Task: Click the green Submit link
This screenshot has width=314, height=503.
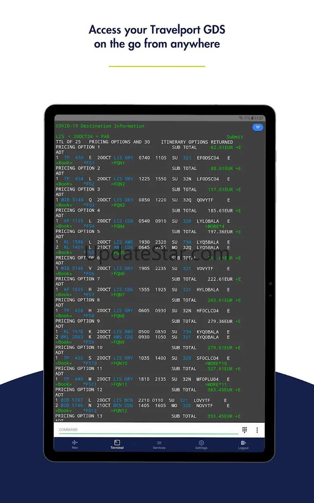Action: (235, 137)
